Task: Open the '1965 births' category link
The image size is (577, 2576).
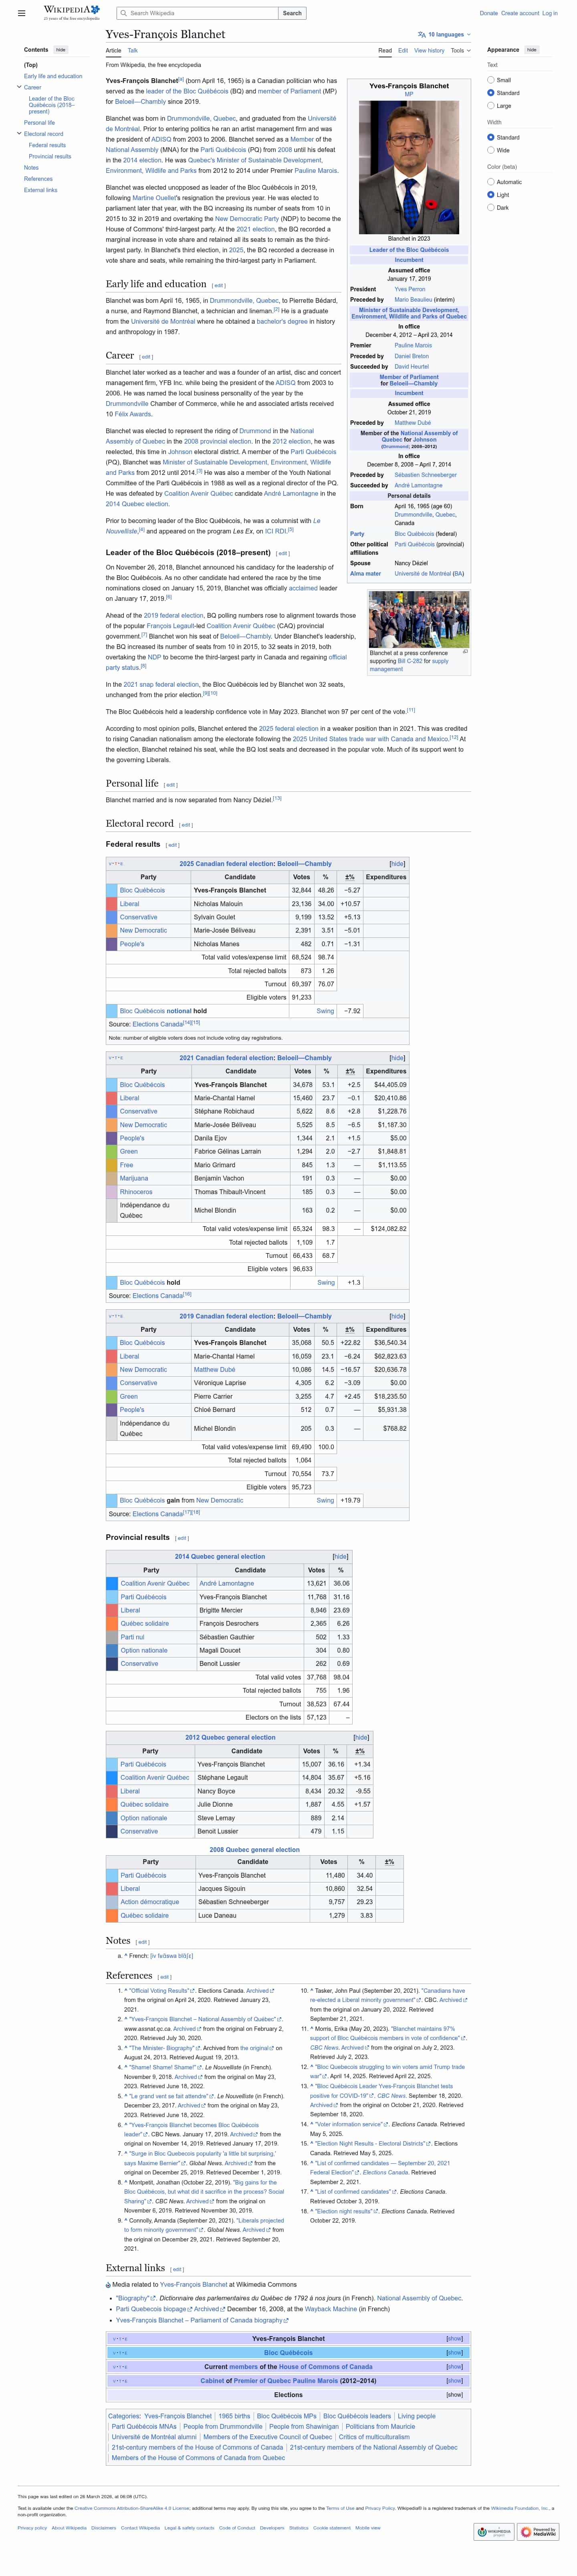Action: point(234,2416)
